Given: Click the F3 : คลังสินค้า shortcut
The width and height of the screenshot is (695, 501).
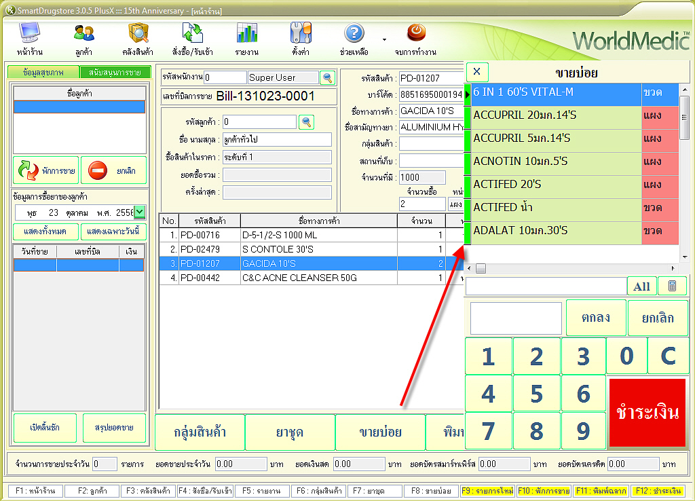Looking at the screenshot, I should (x=148, y=491).
